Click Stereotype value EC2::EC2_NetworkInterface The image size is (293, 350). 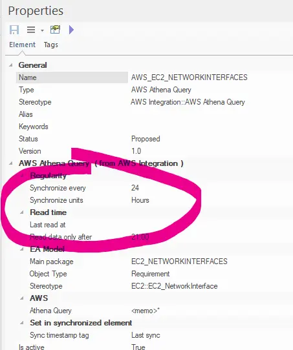[175, 286]
